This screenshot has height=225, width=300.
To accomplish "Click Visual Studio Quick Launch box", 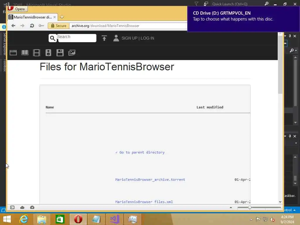I will (237, 4).
